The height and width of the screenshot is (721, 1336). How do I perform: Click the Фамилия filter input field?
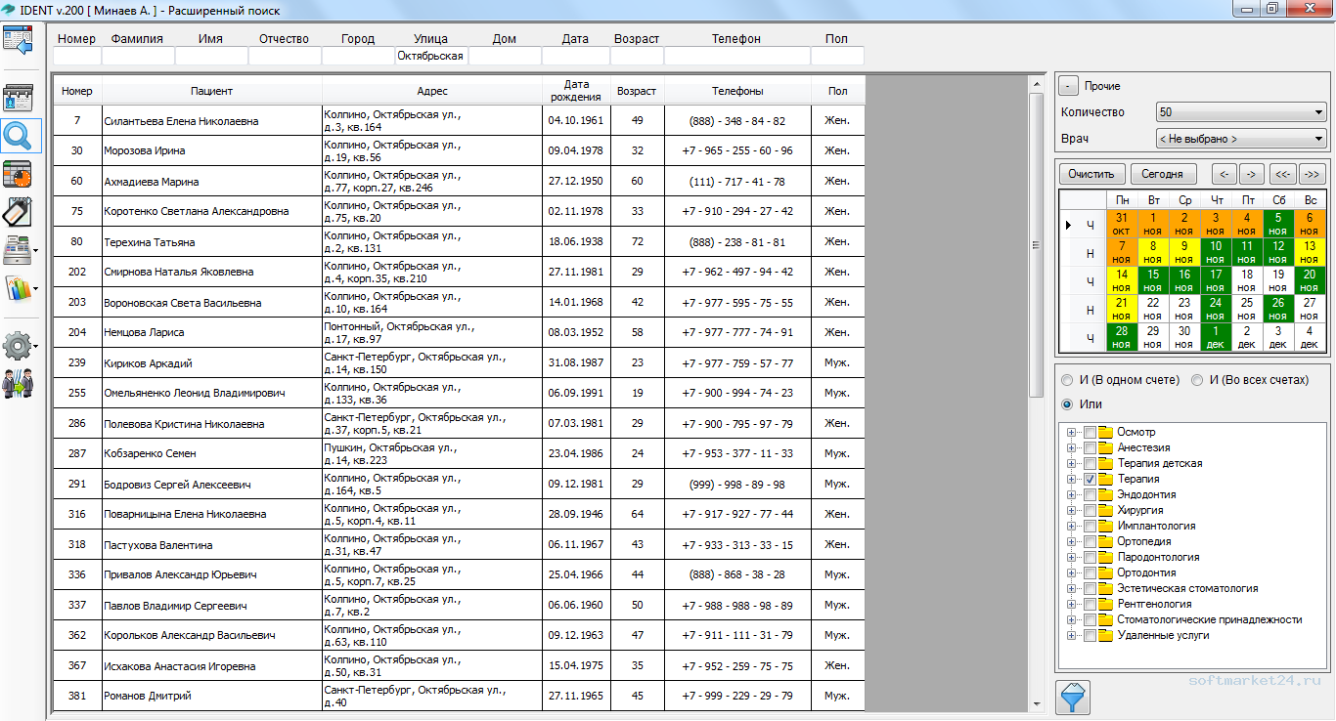137,56
